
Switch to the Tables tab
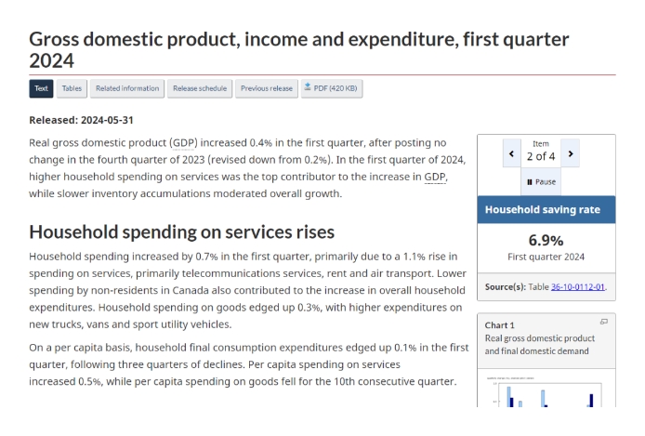72,88
